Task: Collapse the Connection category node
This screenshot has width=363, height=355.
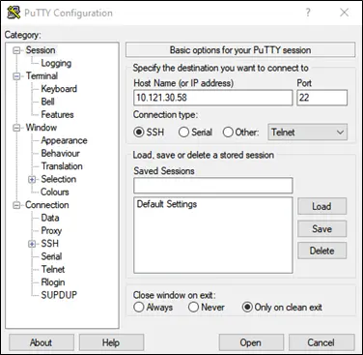Action: tap(16, 205)
